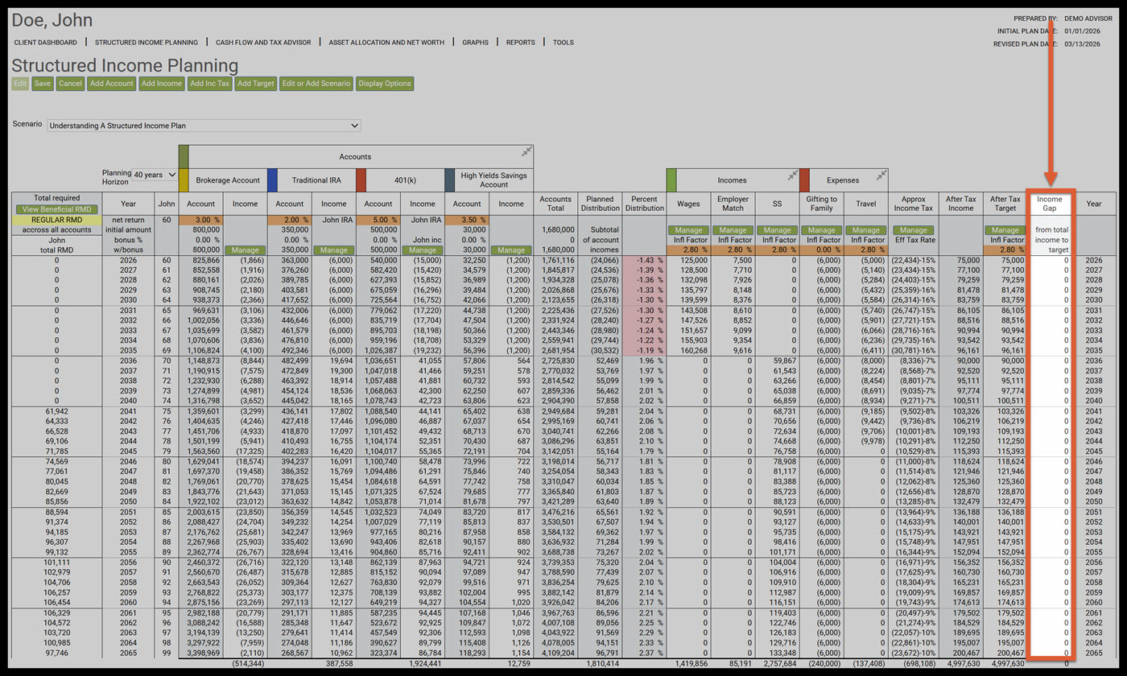The height and width of the screenshot is (676, 1127).
Task: Click Add Target button
Action: 256,83
